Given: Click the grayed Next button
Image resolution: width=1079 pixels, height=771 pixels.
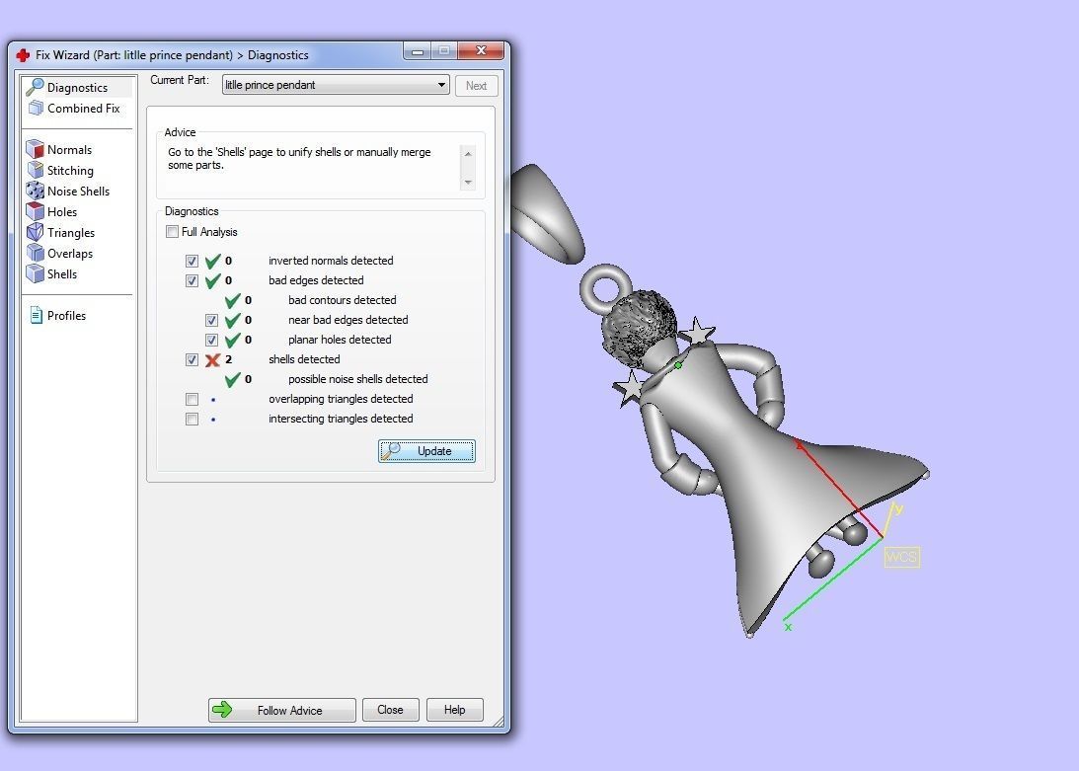Looking at the screenshot, I should click(476, 85).
